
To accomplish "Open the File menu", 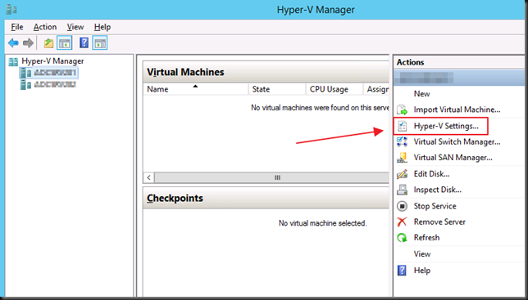I will click(17, 27).
